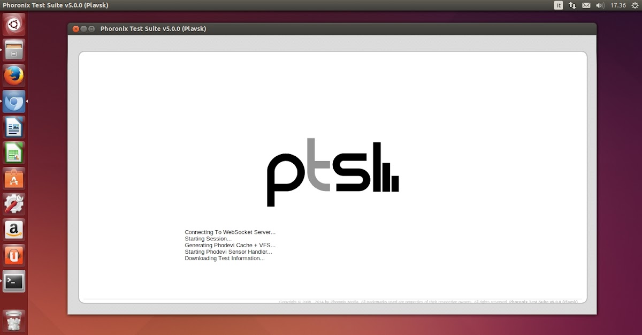Open the sound volume indicator

click(x=600, y=5)
